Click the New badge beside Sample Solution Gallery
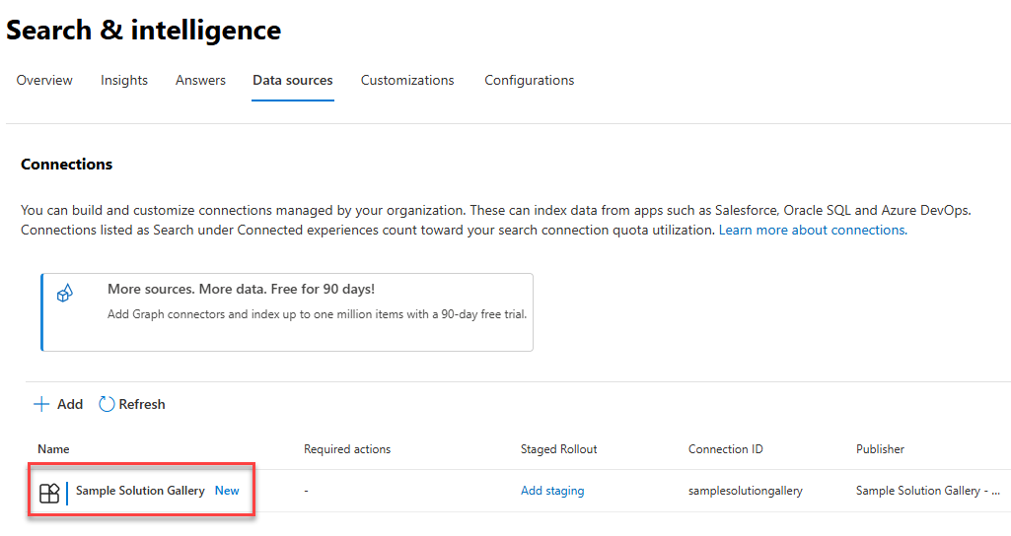Screen dimensions: 1011x536 [x=227, y=491]
